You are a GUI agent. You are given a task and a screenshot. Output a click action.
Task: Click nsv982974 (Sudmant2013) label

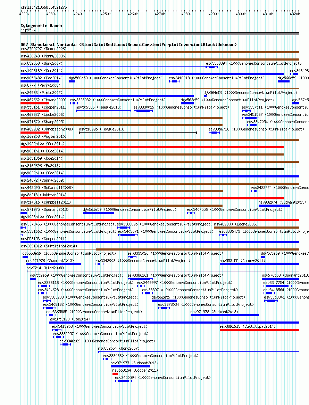tap(282, 202)
